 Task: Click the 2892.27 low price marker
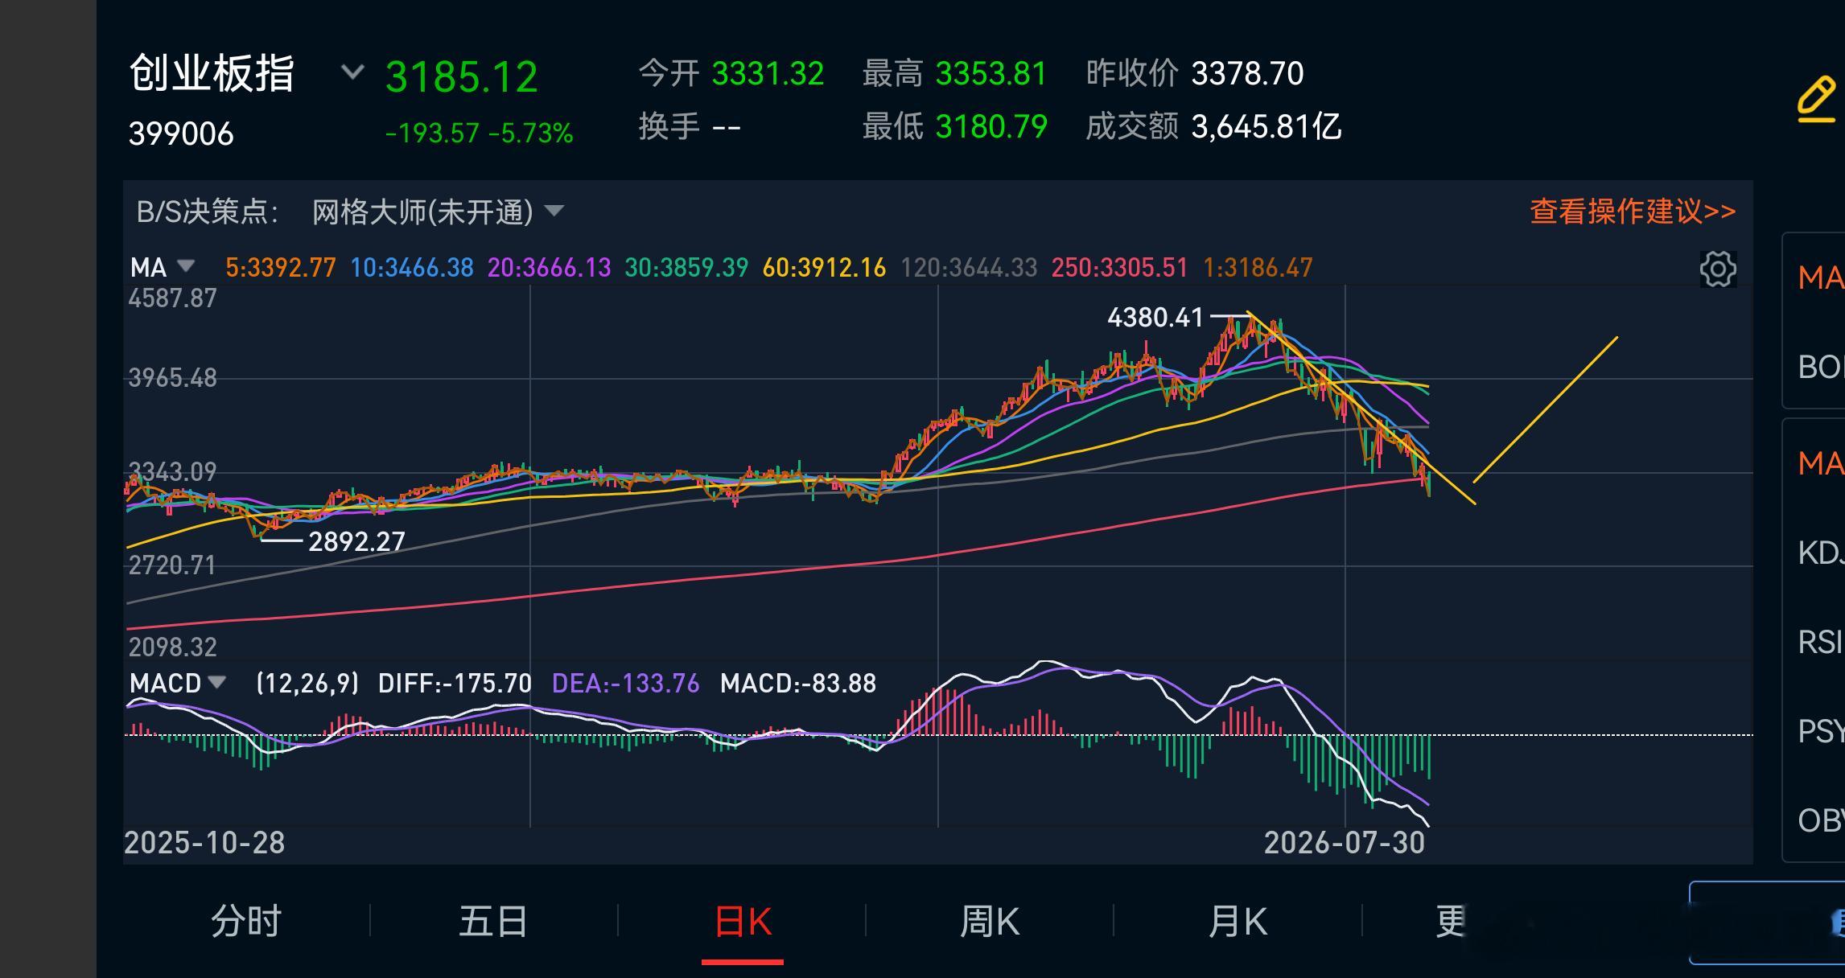click(x=356, y=541)
